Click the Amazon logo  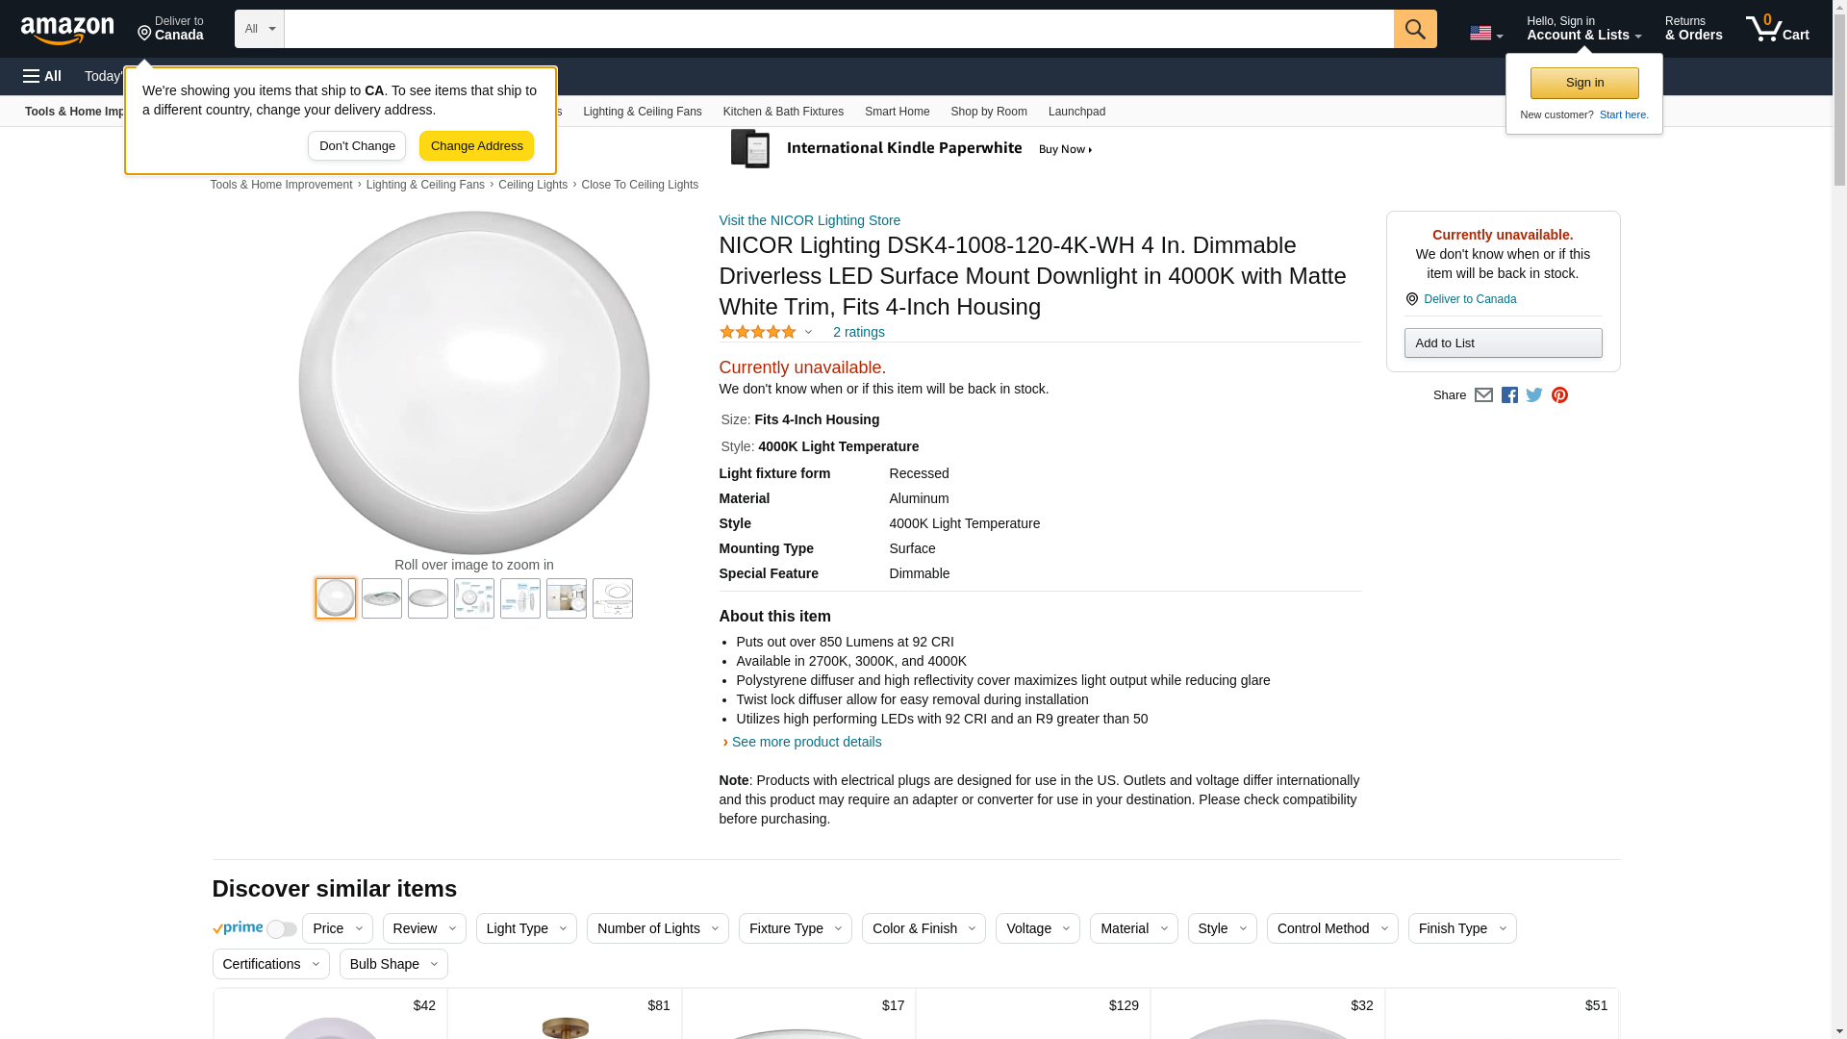[67, 30]
